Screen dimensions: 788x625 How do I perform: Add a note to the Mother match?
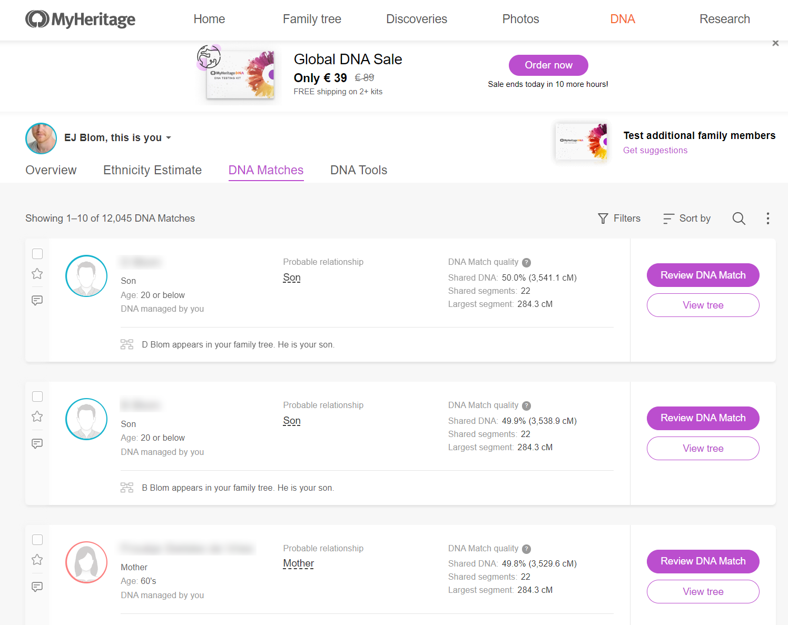pyautogui.click(x=37, y=587)
